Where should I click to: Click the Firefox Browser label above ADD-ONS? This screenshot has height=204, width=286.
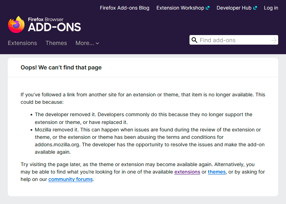(x=46, y=19)
